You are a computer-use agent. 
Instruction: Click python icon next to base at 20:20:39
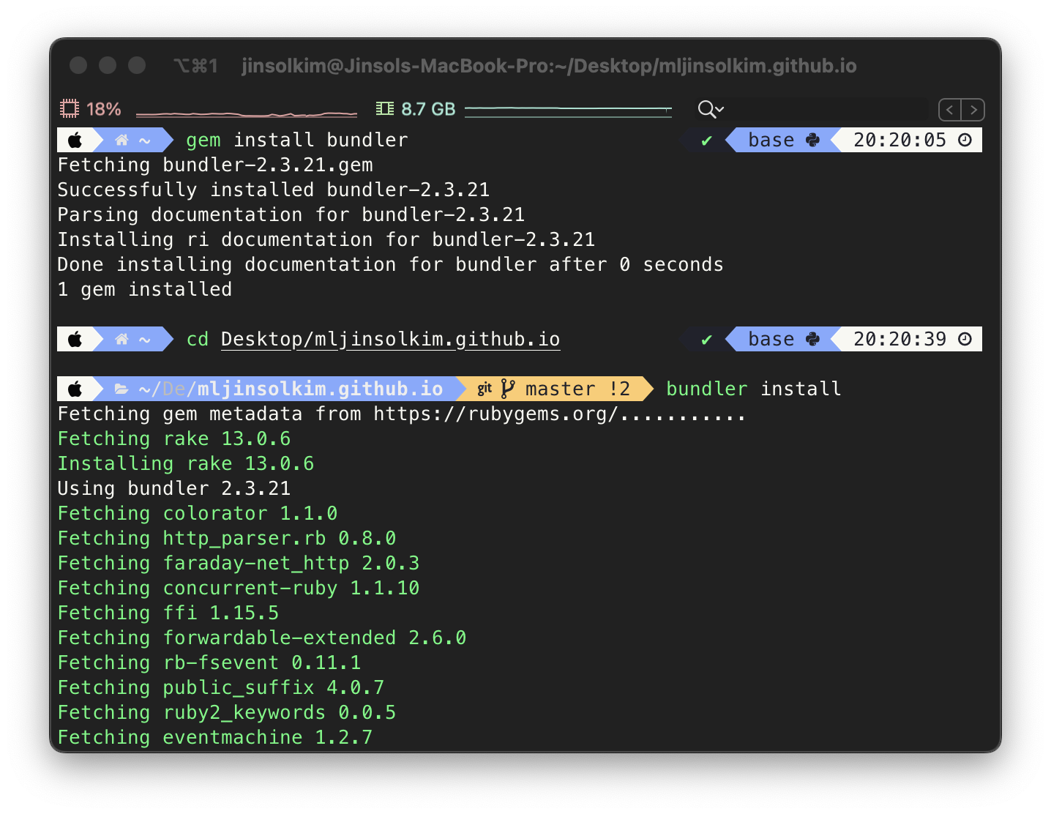pos(812,339)
